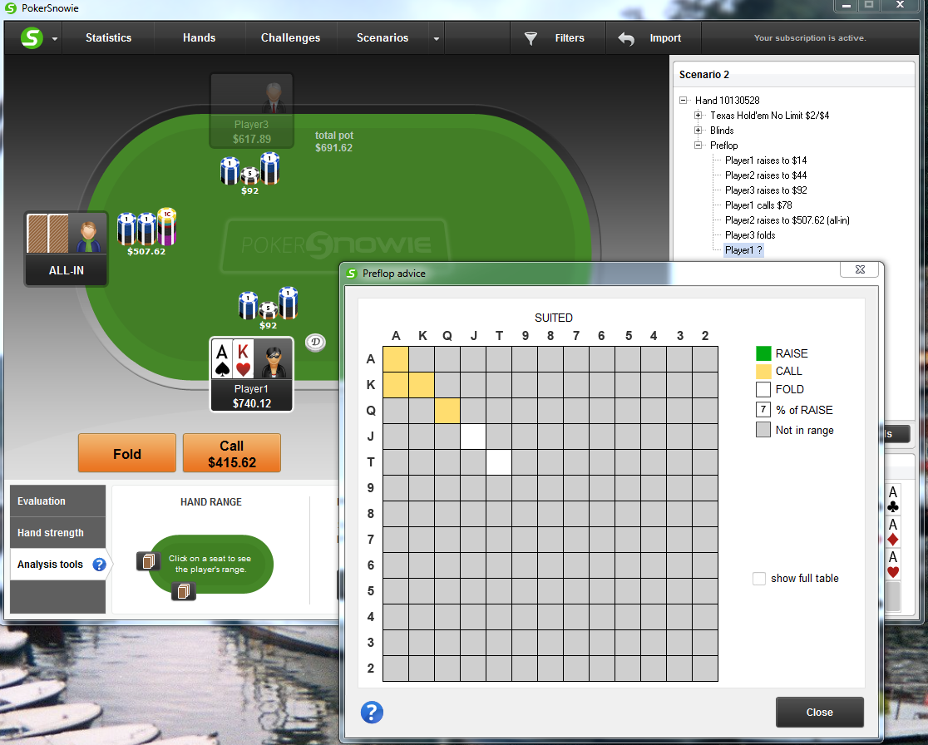Click the AA cell in the preflop grid
The width and height of the screenshot is (928, 745).
396,359
